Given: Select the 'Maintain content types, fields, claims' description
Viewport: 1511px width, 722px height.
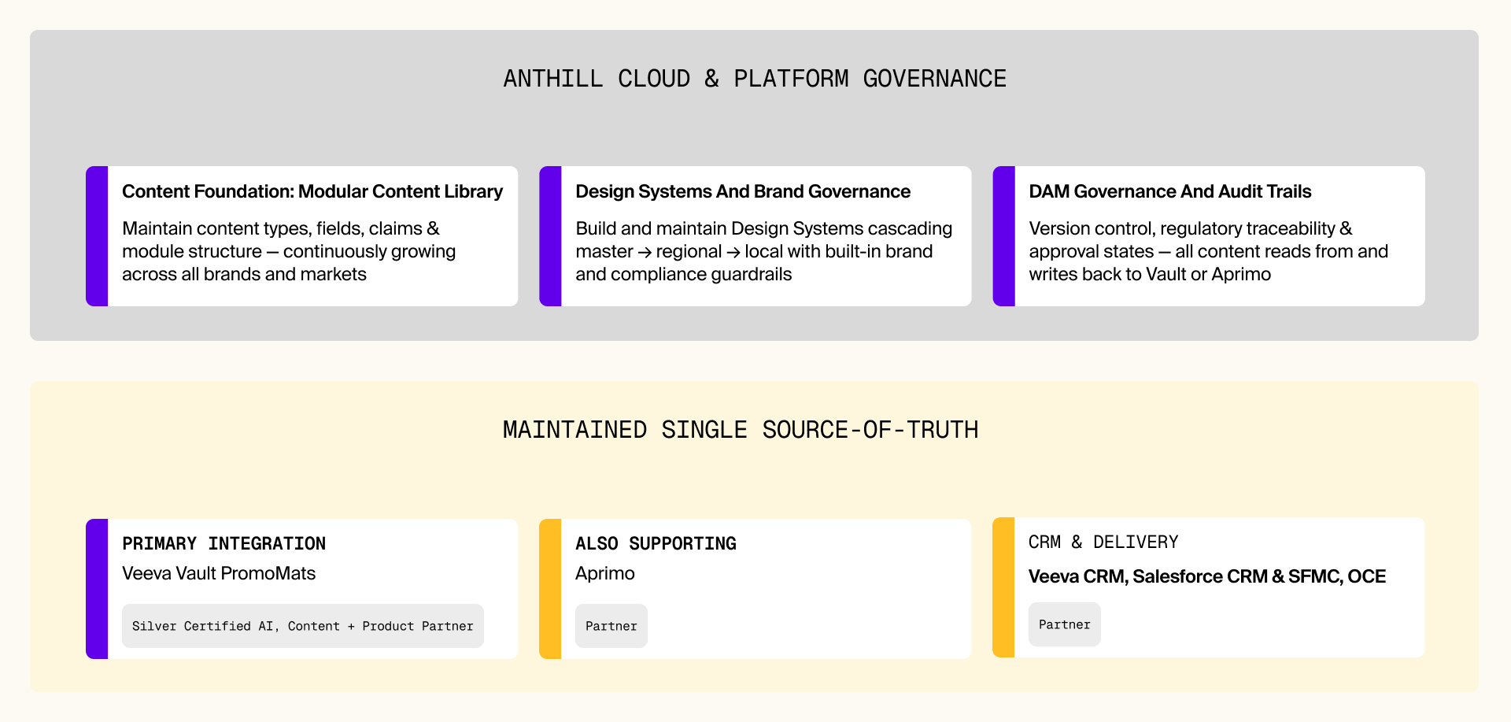Looking at the screenshot, I should (289, 251).
